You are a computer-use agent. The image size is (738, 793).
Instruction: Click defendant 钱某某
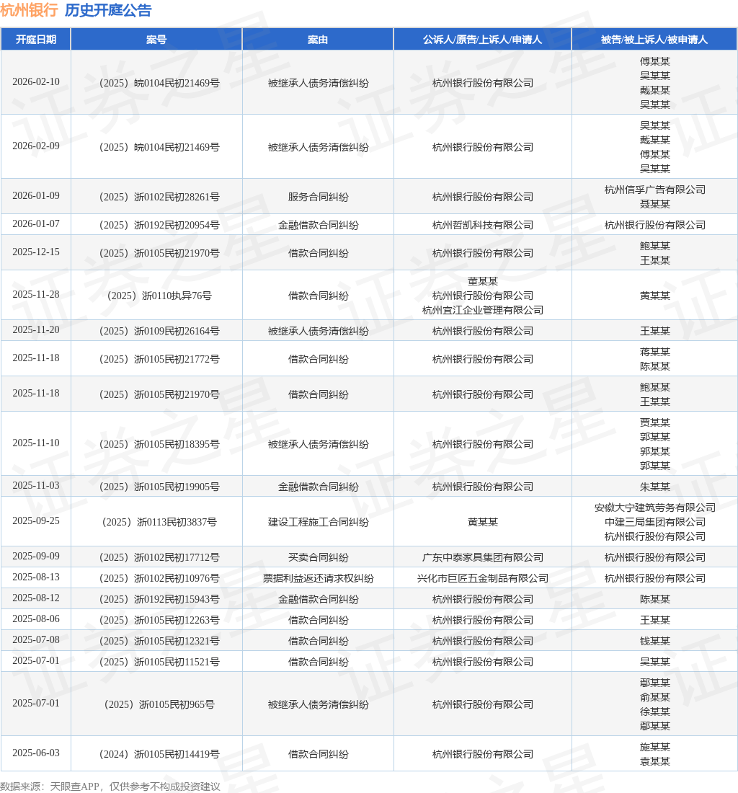(x=654, y=642)
